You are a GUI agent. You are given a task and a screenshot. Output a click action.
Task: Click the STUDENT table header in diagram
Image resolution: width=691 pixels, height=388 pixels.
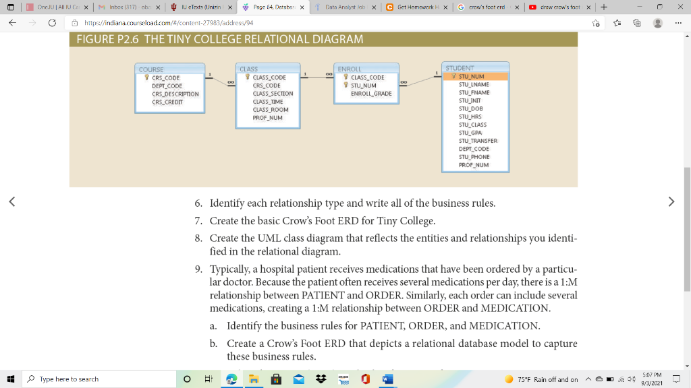coord(476,68)
